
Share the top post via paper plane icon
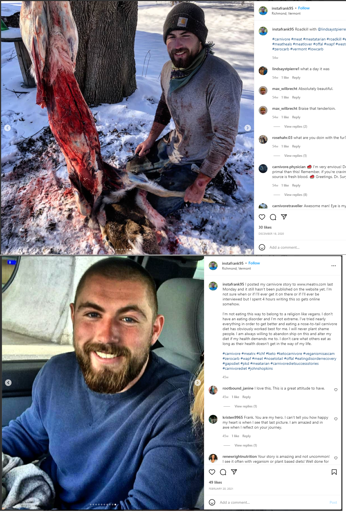[x=284, y=217]
